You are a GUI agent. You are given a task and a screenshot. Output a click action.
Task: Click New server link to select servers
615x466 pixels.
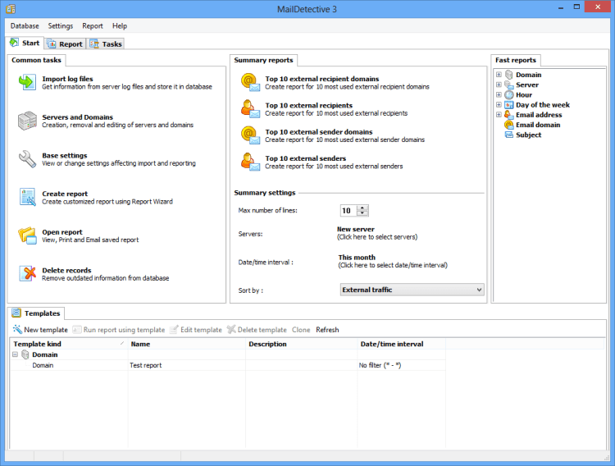pyautogui.click(x=356, y=229)
